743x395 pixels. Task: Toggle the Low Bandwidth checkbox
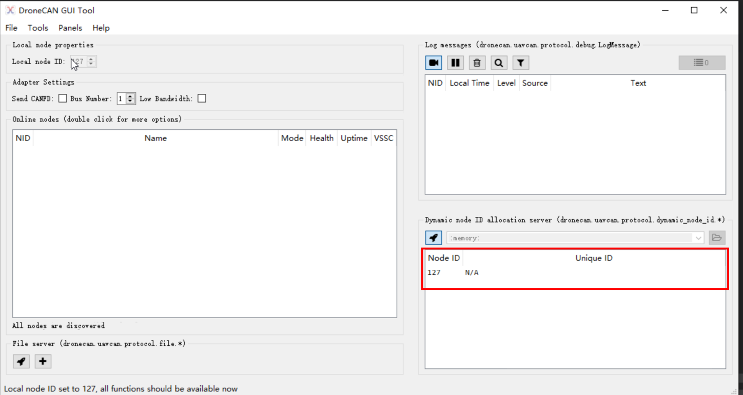pos(202,98)
